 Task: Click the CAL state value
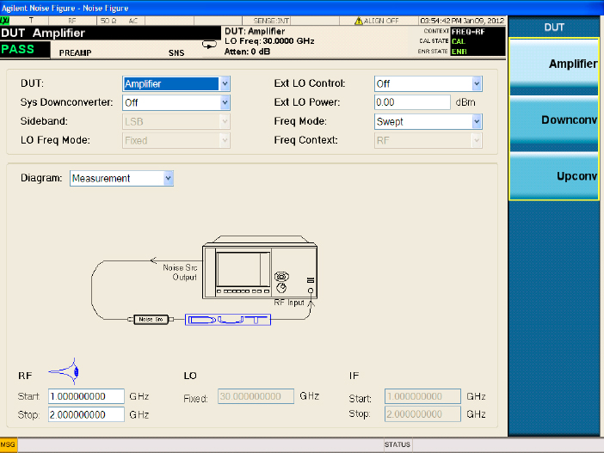[x=459, y=41]
